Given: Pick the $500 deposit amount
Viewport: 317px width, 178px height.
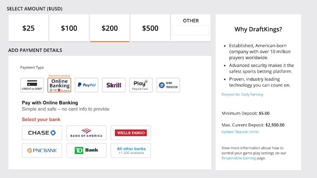Looking at the screenshot, I should pyautogui.click(x=150, y=28).
